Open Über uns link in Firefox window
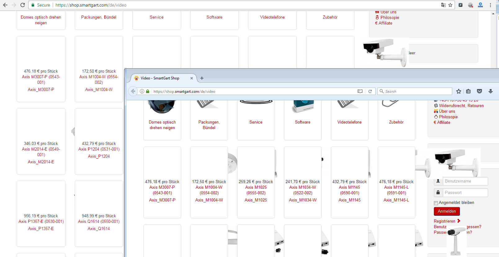The height and width of the screenshot is (257, 499). coord(447,111)
